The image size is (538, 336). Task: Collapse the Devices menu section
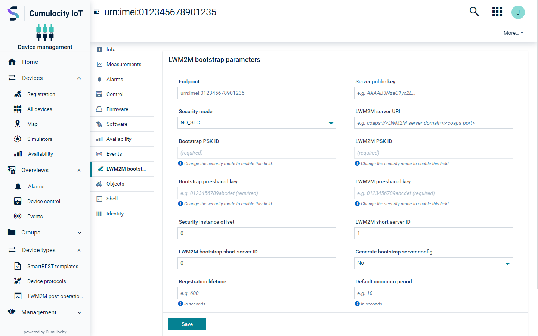[x=79, y=78]
